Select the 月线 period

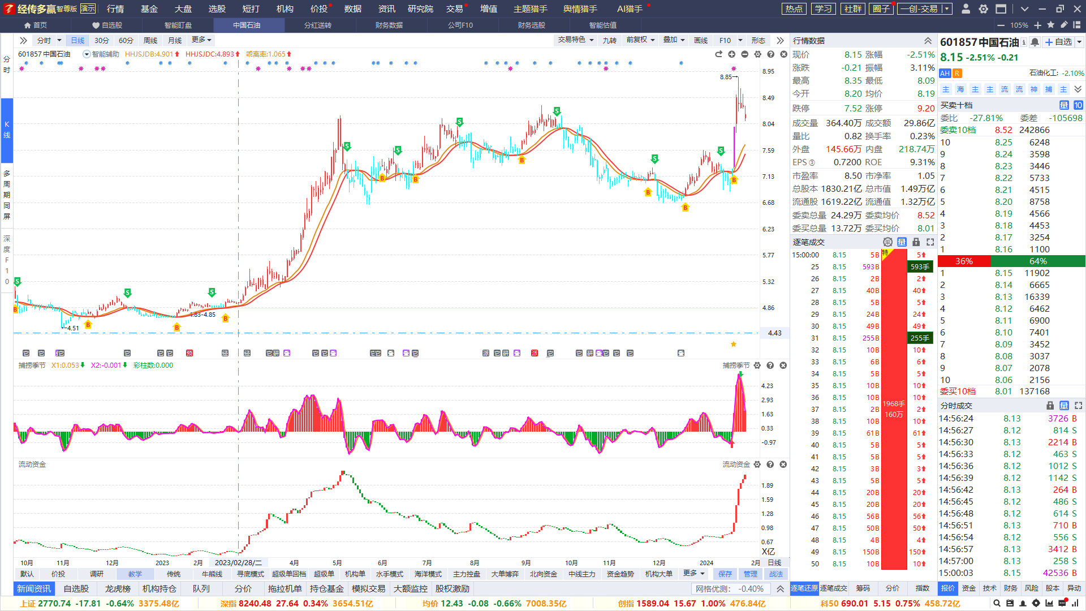click(x=175, y=40)
